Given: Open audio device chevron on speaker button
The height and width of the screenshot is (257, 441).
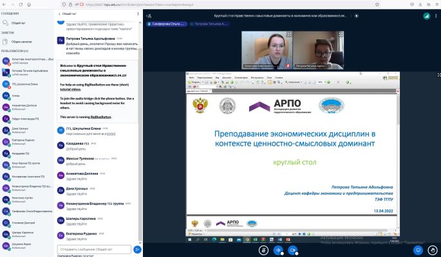Looking at the screenshot, I should [282, 254].
